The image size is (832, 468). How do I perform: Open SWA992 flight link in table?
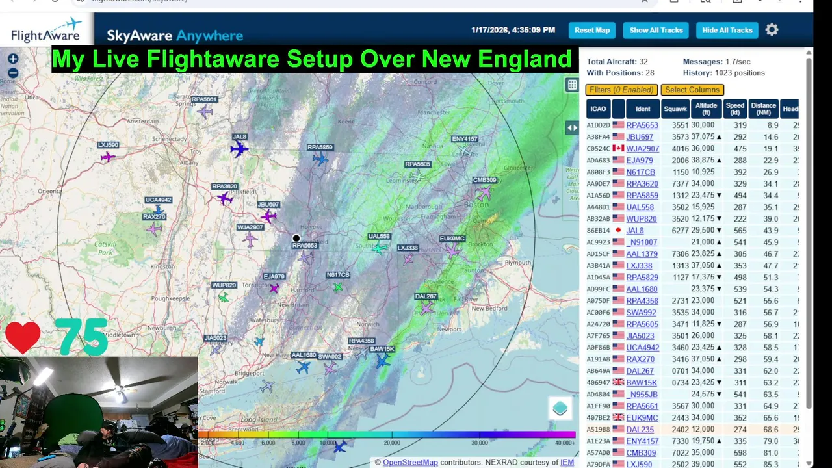[641, 313]
